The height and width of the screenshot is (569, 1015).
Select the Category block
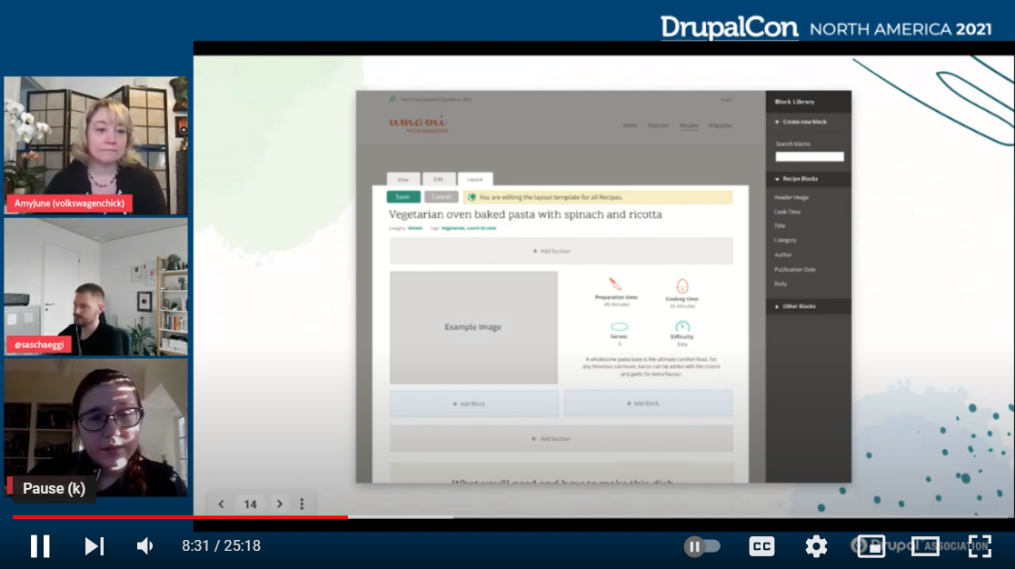click(x=785, y=240)
